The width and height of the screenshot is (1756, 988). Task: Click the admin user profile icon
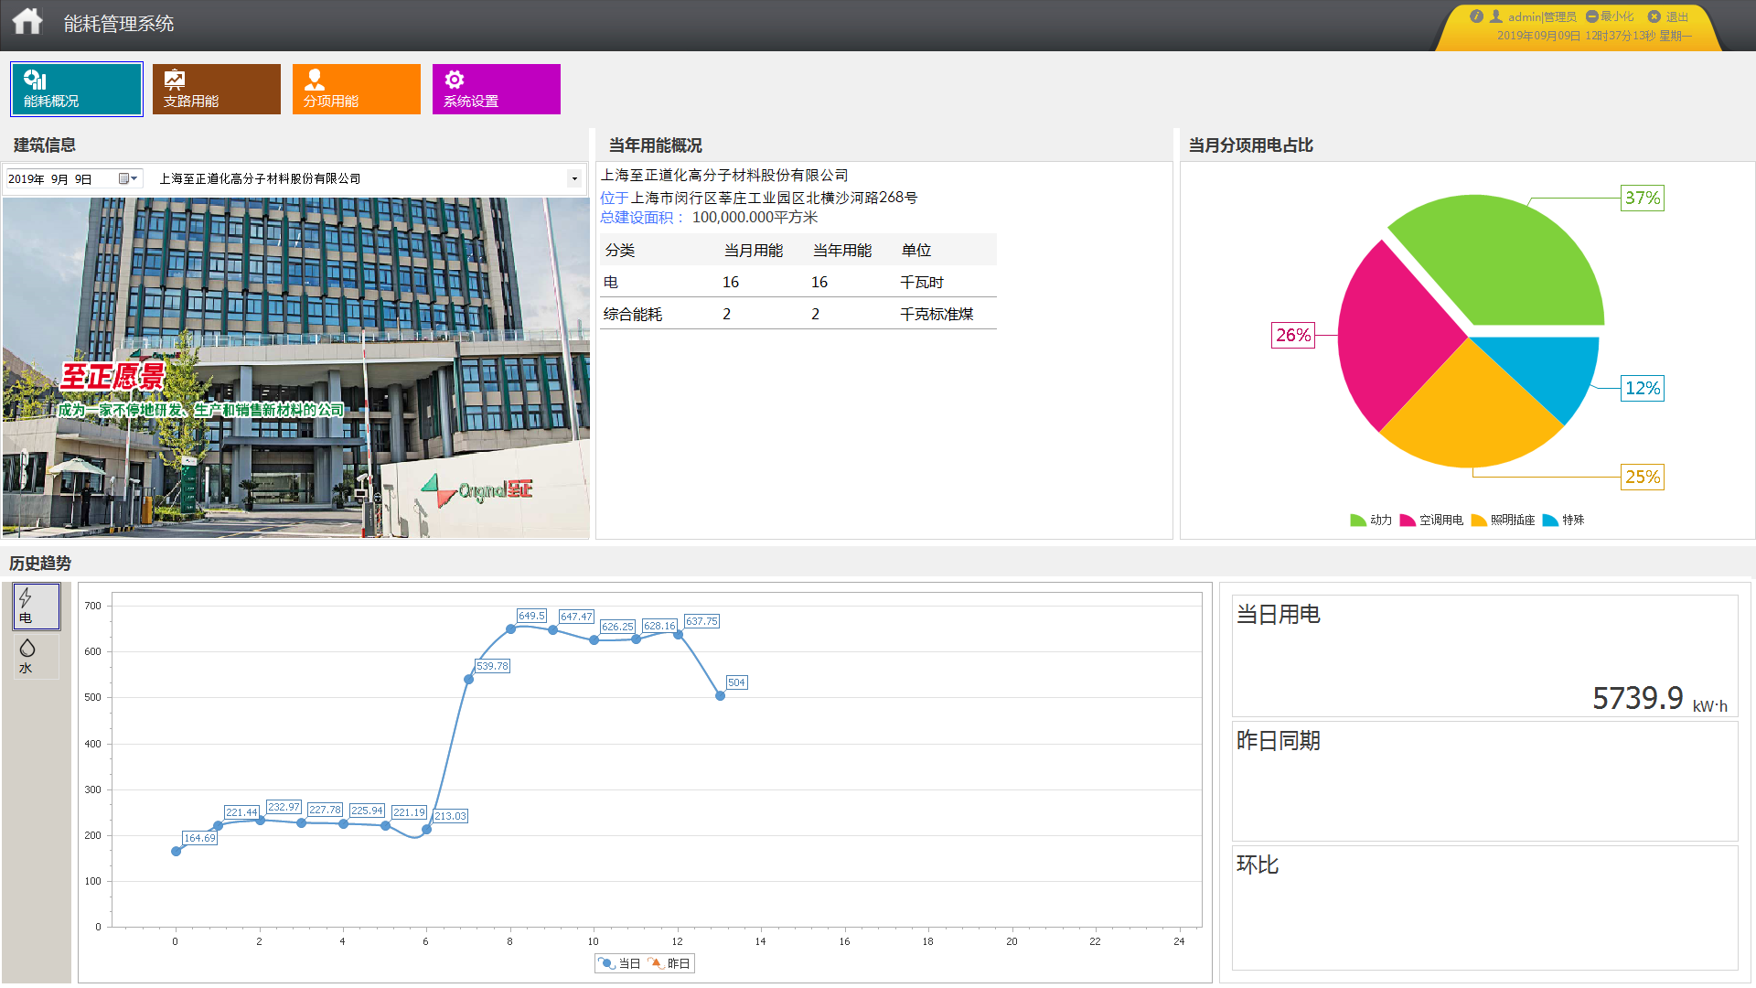pyautogui.click(x=1496, y=16)
